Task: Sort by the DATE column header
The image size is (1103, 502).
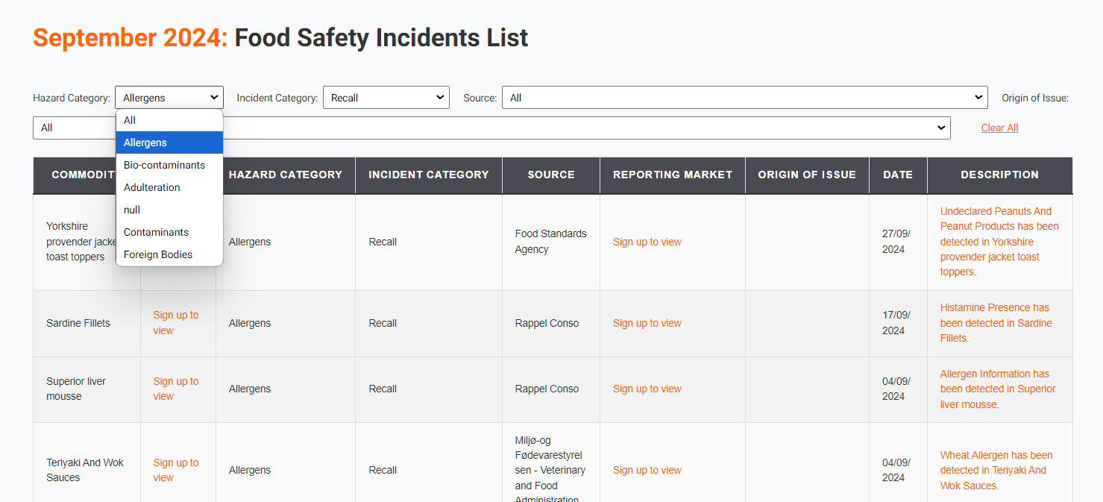Action: (898, 175)
